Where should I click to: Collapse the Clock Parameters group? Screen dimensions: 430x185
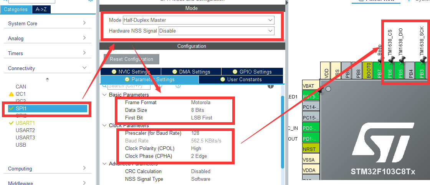click(x=104, y=125)
